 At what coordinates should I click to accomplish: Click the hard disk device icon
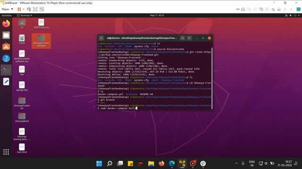(x=243, y=9)
